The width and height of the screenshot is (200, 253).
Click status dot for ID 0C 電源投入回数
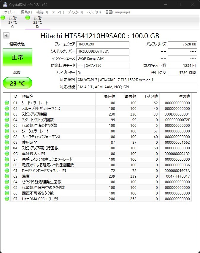coord(7,154)
